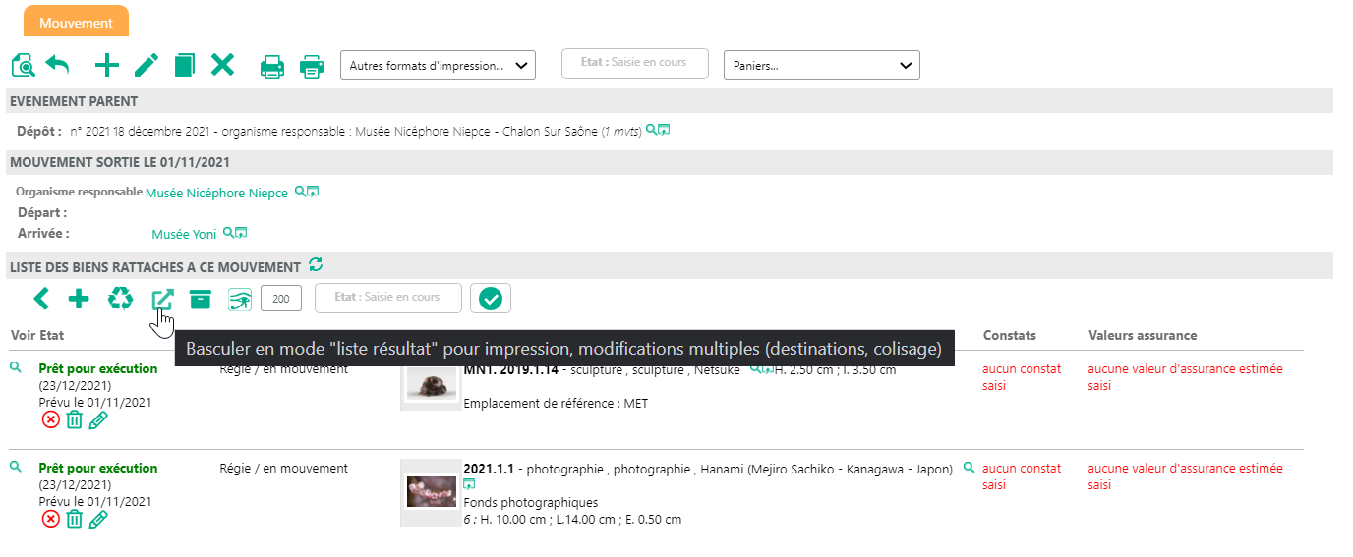Open the 'Musée Yoni' link
Viewport: 1353px width, 557px height.
(184, 235)
